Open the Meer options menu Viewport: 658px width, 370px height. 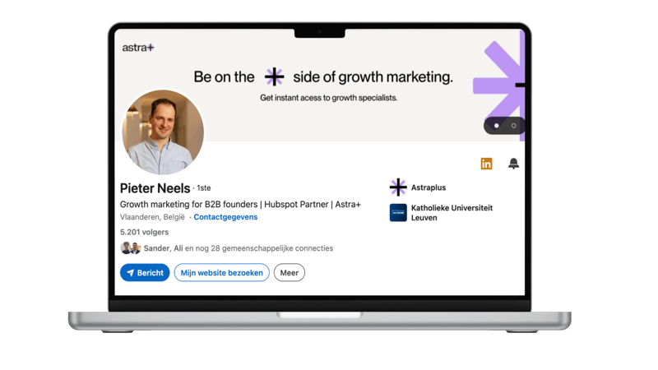[289, 273]
